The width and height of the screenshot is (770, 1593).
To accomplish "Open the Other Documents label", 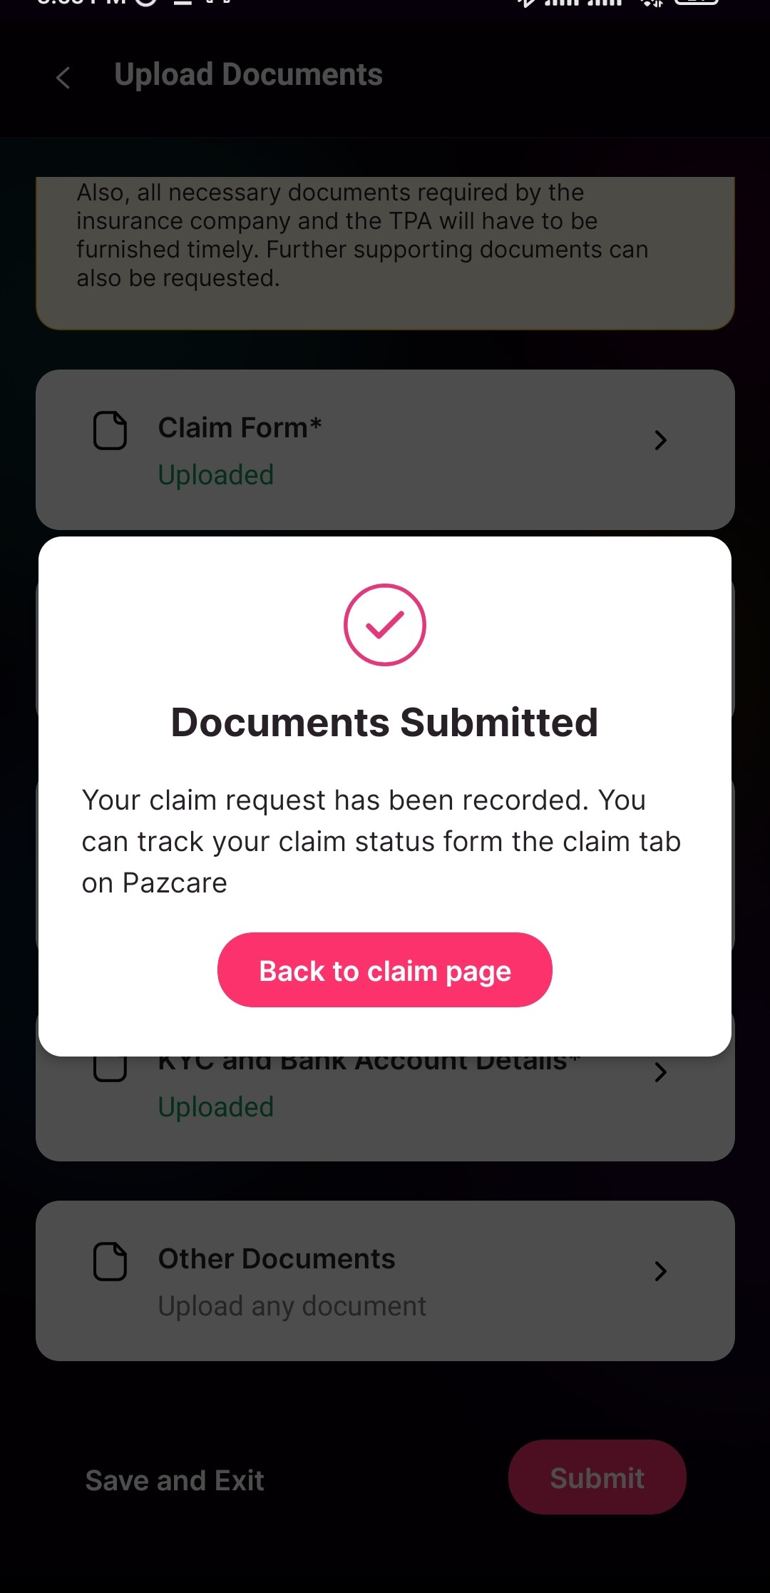I will (x=277, y=1259).
